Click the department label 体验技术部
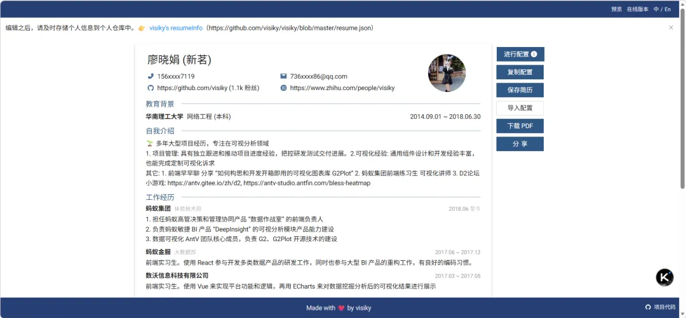686x318 pixels. pyautogui.click(x=187, y=209)
